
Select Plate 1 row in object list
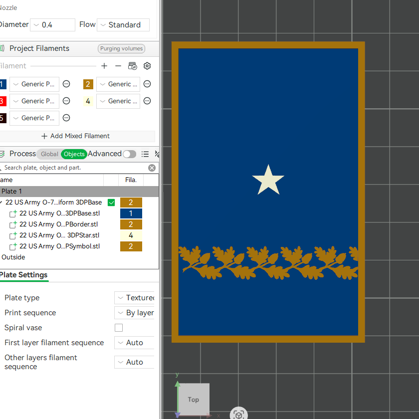tap(79, 192)
